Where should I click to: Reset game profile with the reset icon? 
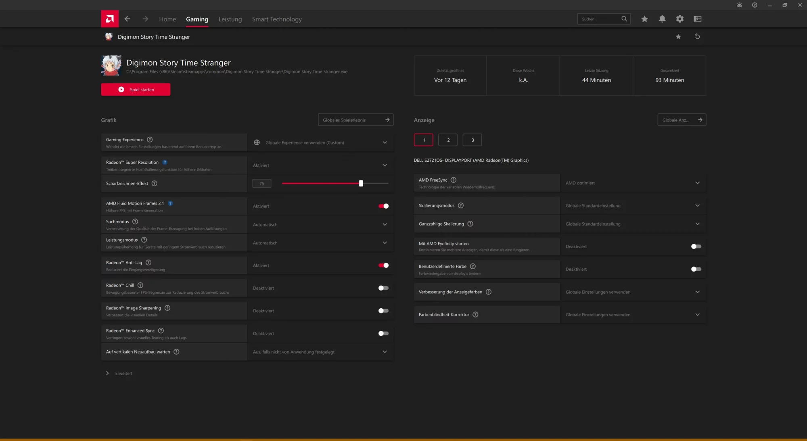pos(697,37)
